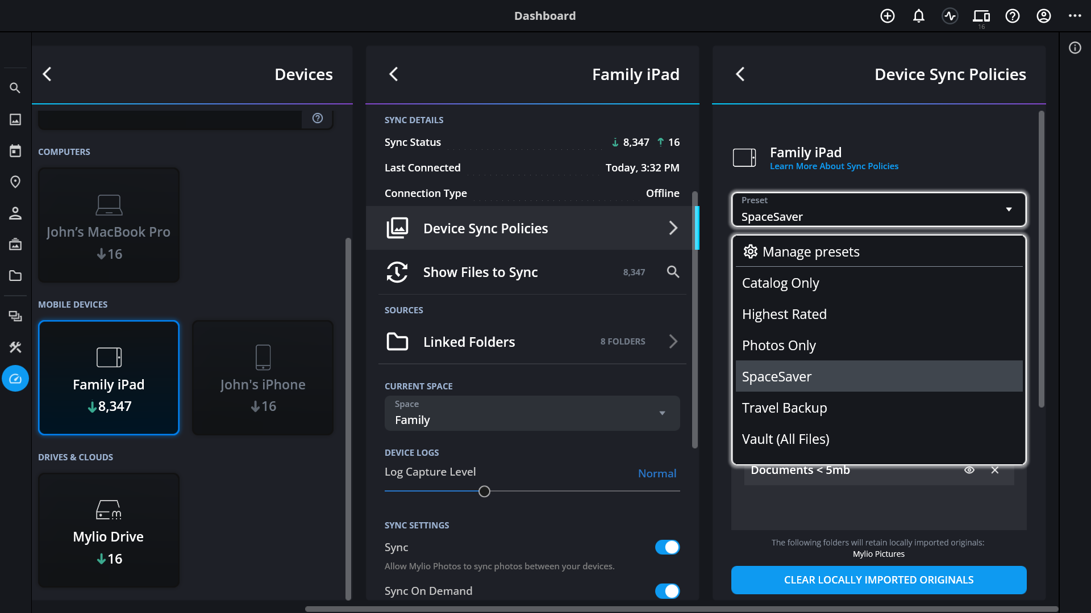This screenshot has height=613, width=1091.
Task: Click the activity pulse icon in top bar
Action: [950, 16]
